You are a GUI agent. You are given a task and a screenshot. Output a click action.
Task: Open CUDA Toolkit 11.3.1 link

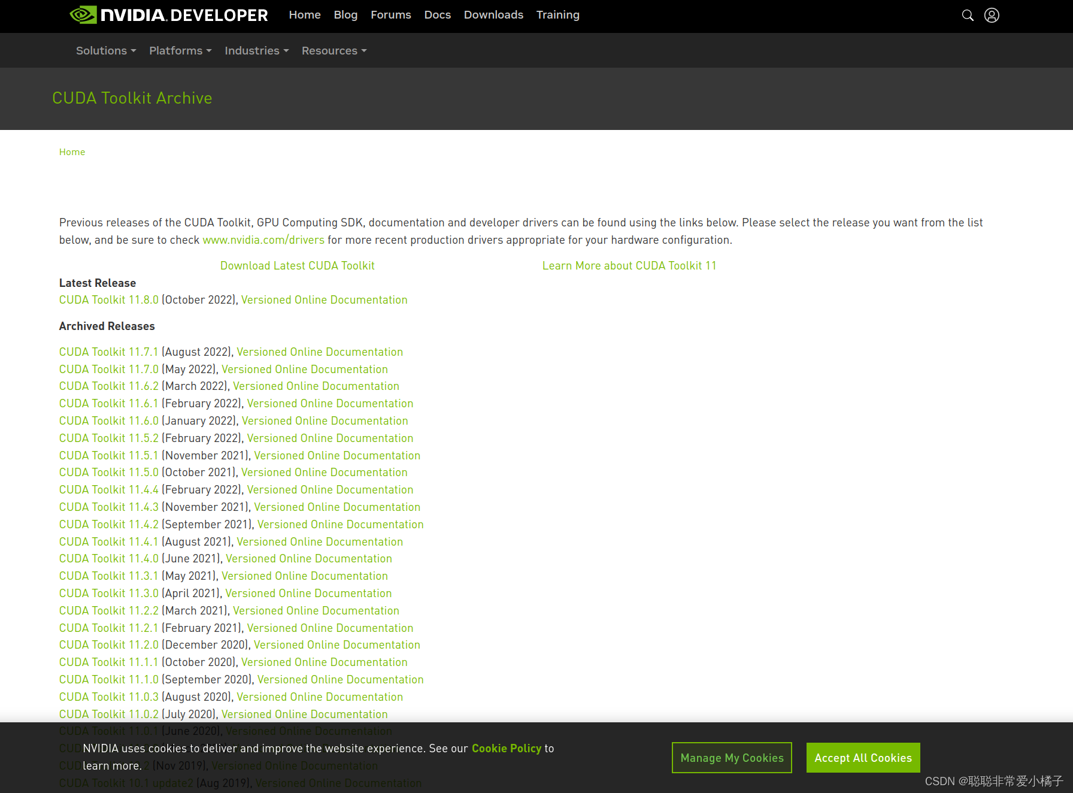tap(109, 576)
